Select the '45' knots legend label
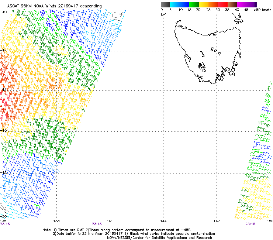The image size is (273, 240). (x=246, y=10)
